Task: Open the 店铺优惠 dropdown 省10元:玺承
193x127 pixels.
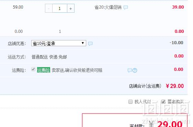Action: [x=59, y=43]
